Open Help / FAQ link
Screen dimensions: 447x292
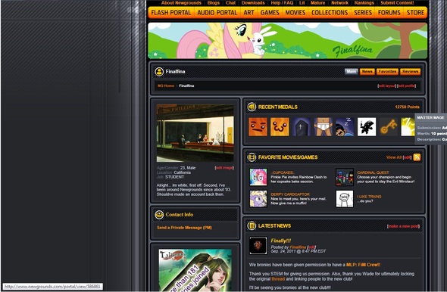tap(282, 3)
